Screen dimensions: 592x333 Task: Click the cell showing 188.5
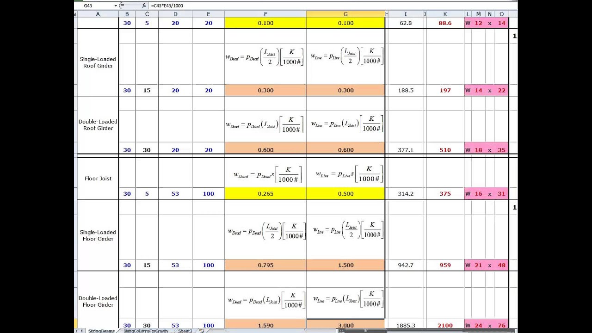pos(406,90)
